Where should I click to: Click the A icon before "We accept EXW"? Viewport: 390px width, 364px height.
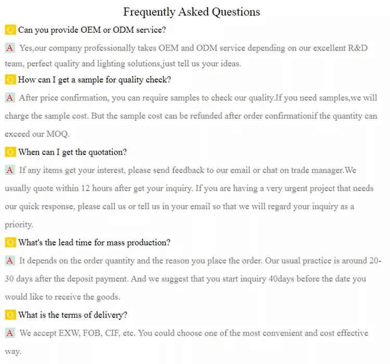coord(10,333)
